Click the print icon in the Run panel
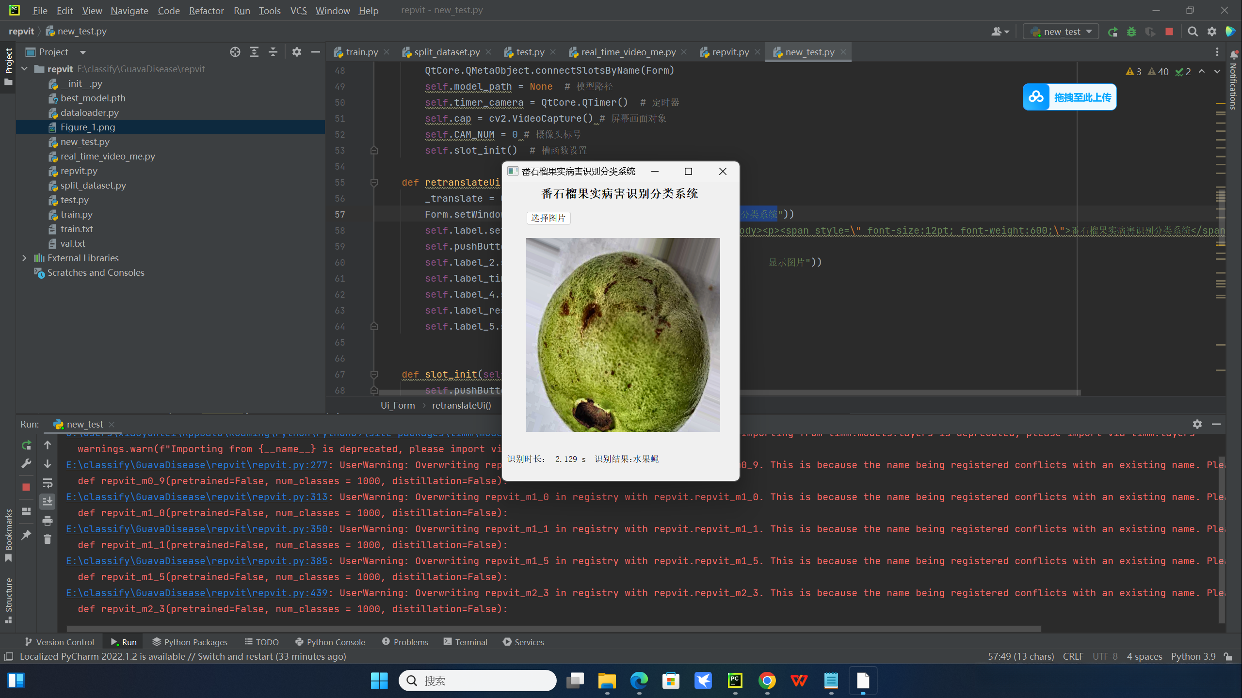Image resolution: width=1242 pixels, height=698 pixels. click(x=48, y=521)
